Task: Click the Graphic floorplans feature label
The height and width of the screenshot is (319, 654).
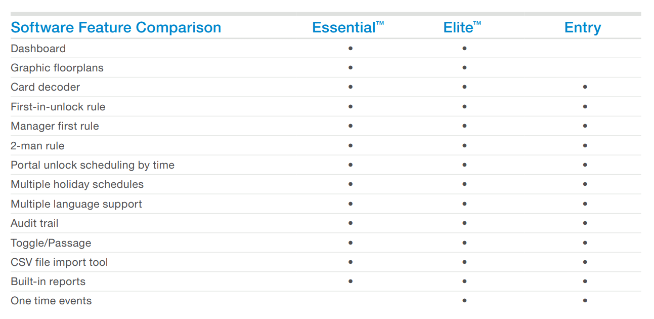Action: coord(57,68)
